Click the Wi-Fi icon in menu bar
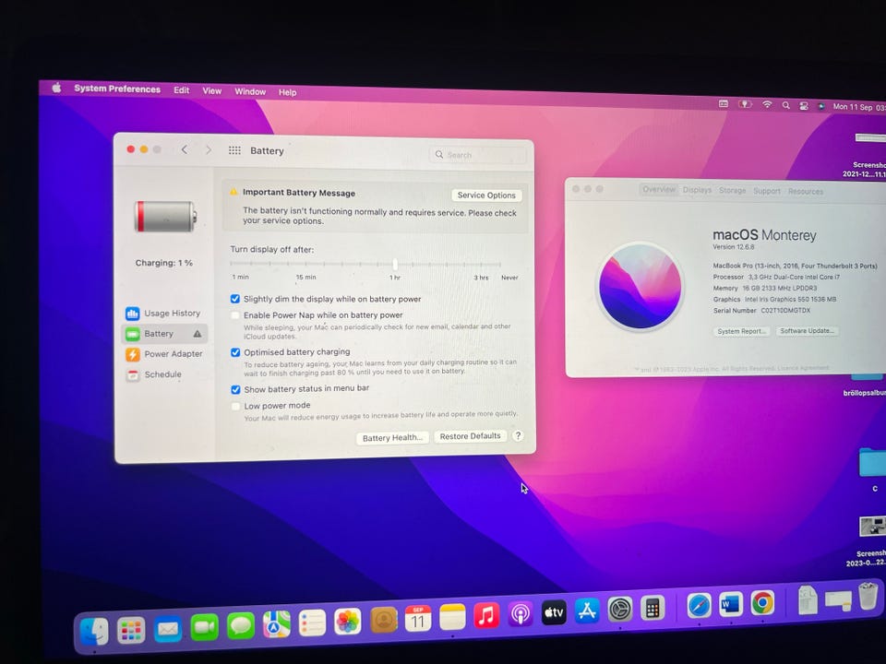Screen dimensions: 886x664 [x=767, y=104]
